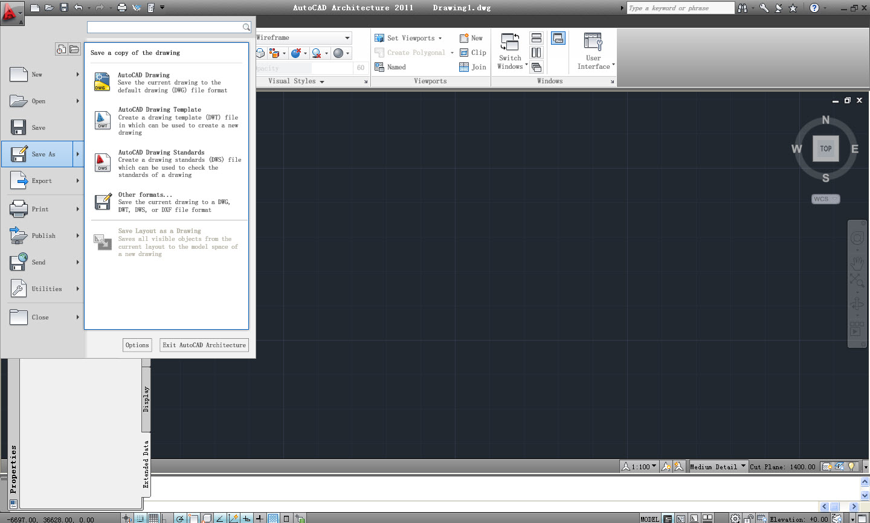This screenshot has width=870, height=523.
Task: Click the command line horizontal scrollbar
Action: 839,507
